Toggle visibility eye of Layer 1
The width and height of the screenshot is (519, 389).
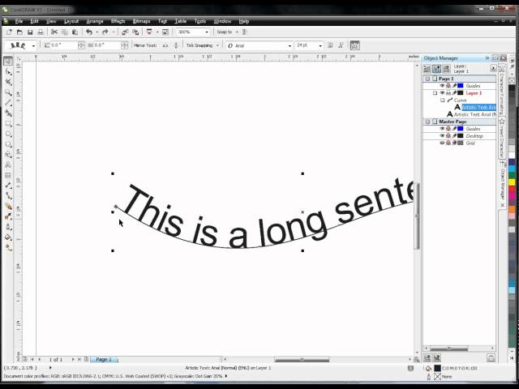click(442, 93)
